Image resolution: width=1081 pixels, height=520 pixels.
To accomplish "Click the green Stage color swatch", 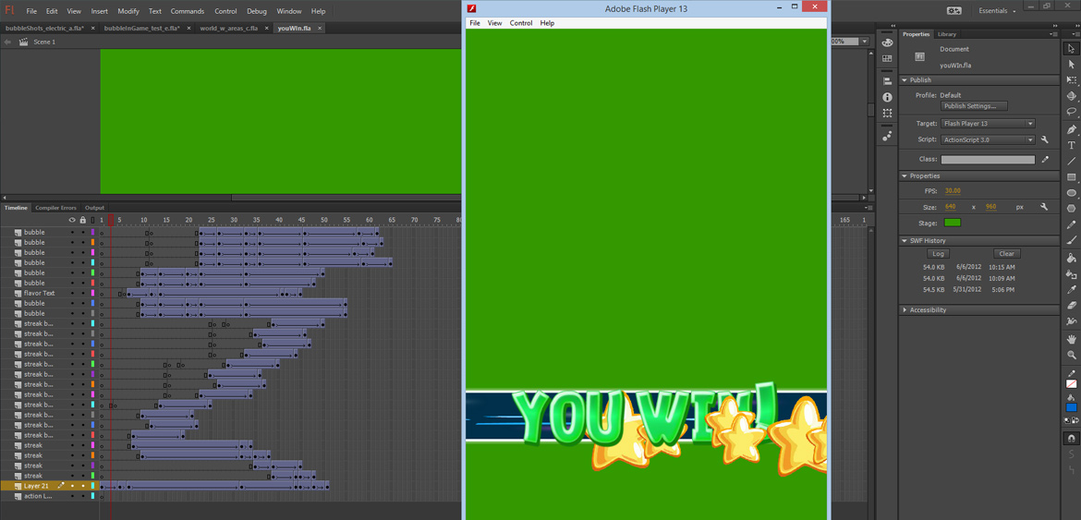I will (952, 223).
